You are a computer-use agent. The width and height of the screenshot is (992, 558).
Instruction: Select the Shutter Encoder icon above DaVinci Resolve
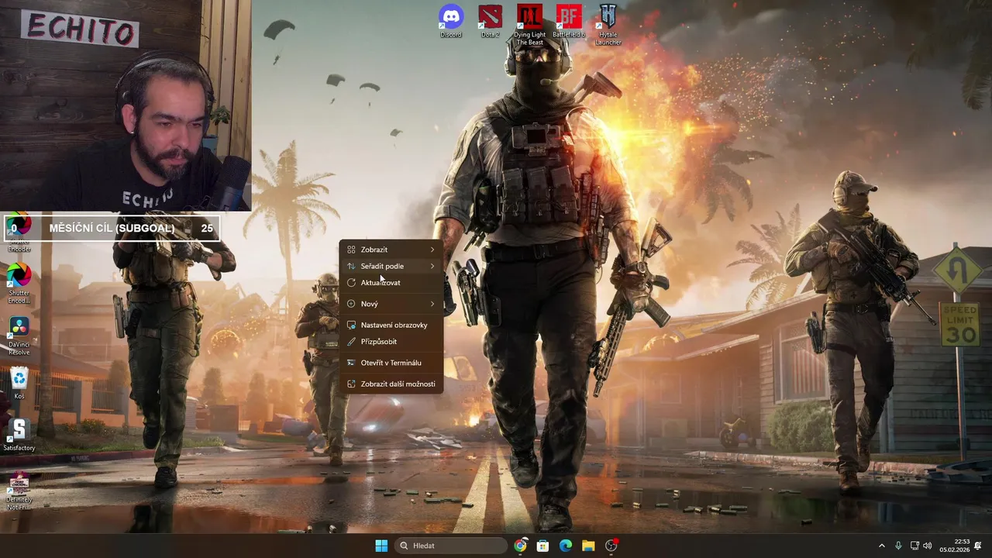point(19,284)
